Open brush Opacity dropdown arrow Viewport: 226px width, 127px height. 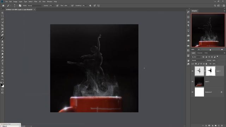[54, 6]
